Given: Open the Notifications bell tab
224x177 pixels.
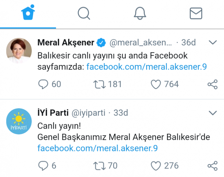Looking at the screenshot, I should [140, 13].
